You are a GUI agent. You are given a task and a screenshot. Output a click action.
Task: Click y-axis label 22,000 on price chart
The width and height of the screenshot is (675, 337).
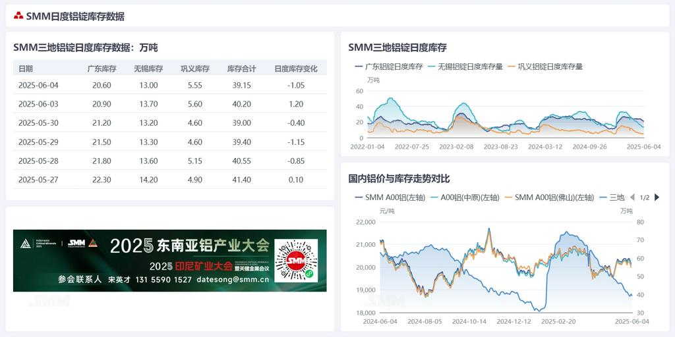point(365,222)
